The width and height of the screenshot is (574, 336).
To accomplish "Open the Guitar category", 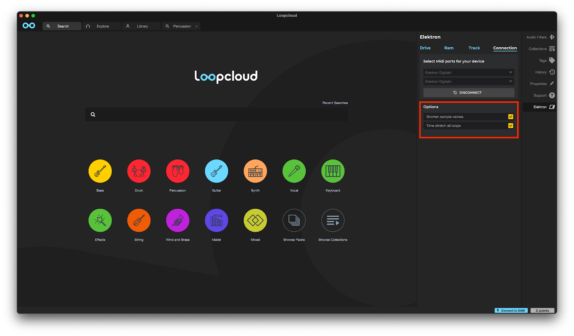I will coord(216,171).
